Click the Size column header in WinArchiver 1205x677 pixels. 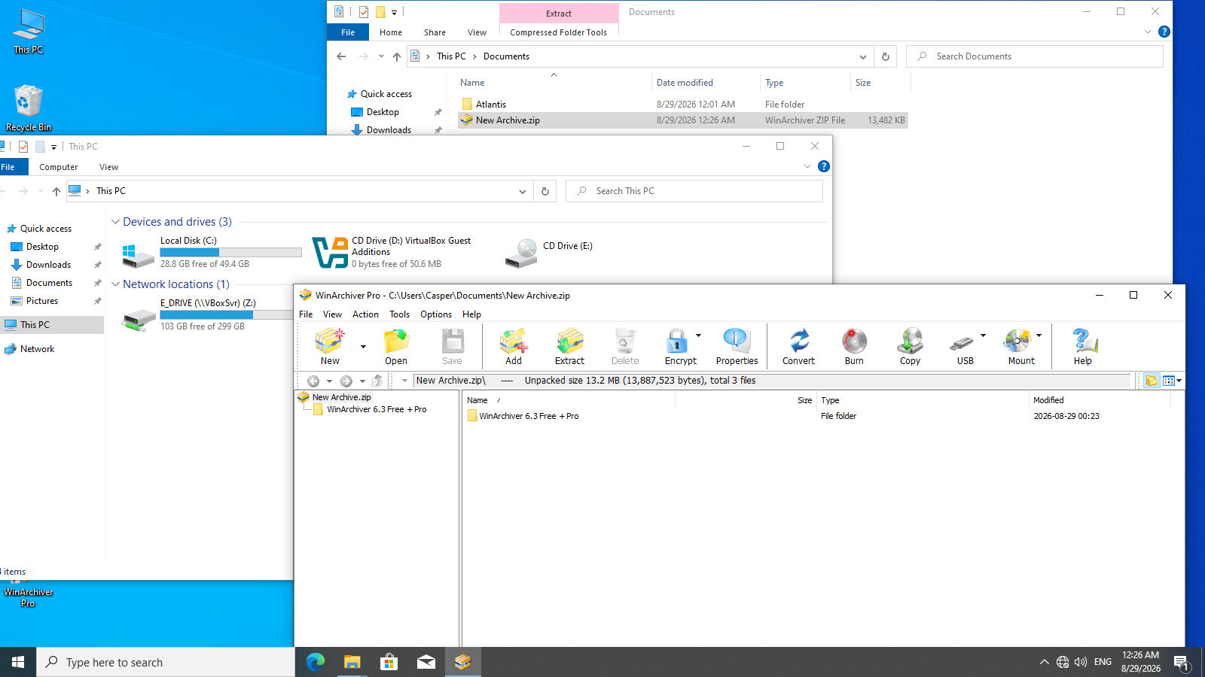click(x=746, y=400)
